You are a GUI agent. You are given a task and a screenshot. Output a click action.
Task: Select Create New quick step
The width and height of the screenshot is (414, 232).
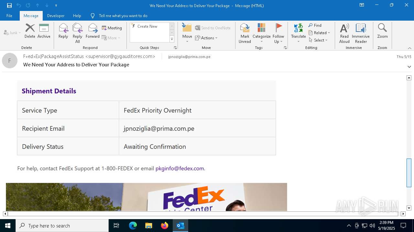150,26
